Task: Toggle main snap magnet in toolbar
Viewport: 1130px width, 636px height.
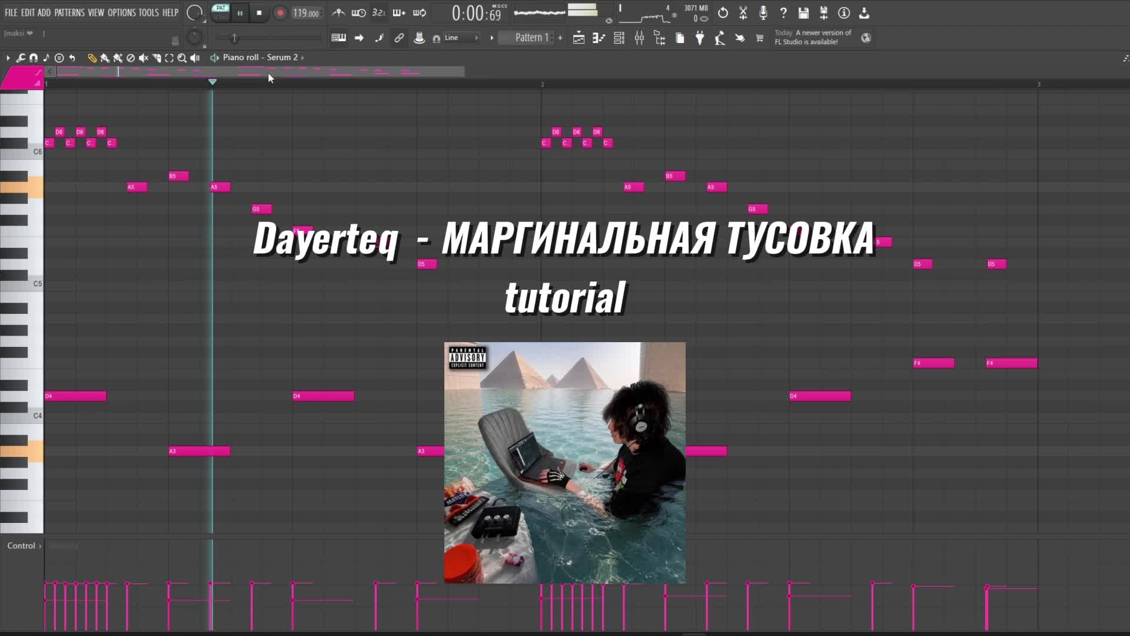Action: pos(436,39)
